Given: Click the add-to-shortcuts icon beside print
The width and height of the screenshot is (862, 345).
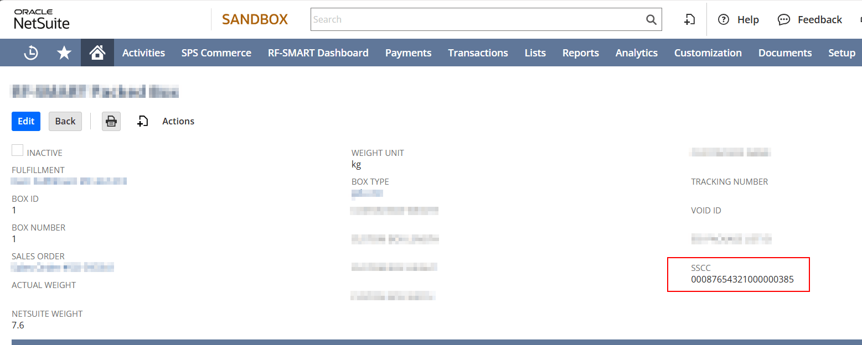Looking at the screenshot, I should click(x=142, y=121).
